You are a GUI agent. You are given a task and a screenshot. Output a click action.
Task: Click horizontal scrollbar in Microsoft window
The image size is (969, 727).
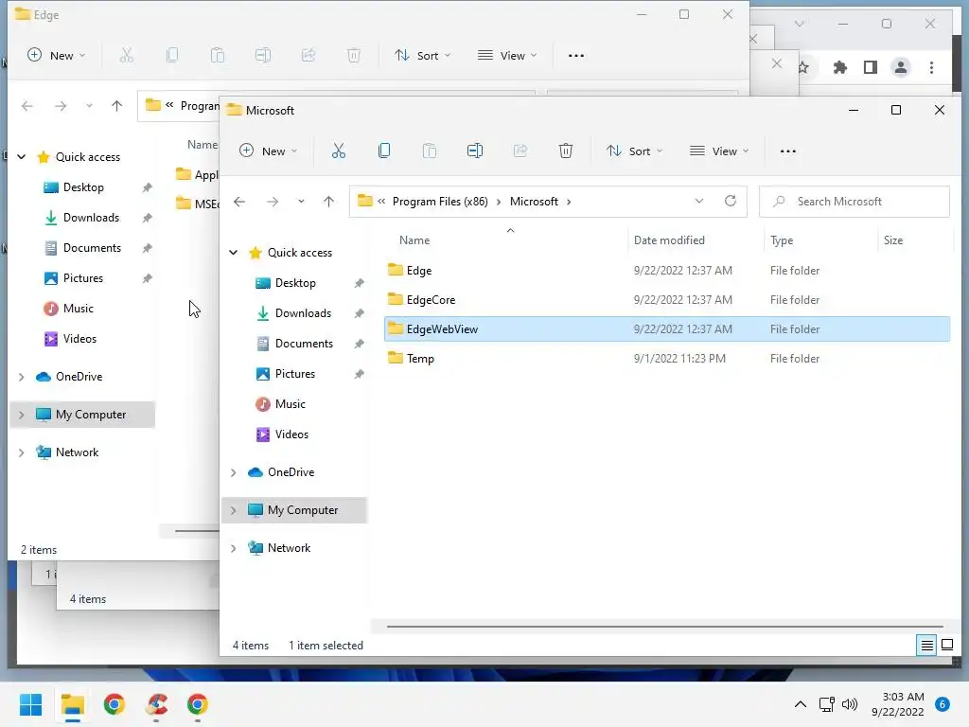(x=664, y=627)
